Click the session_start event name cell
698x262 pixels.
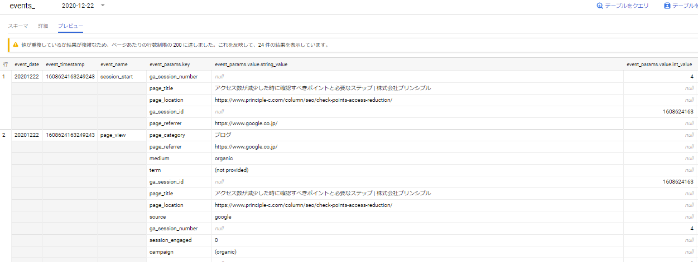(116, 77)
